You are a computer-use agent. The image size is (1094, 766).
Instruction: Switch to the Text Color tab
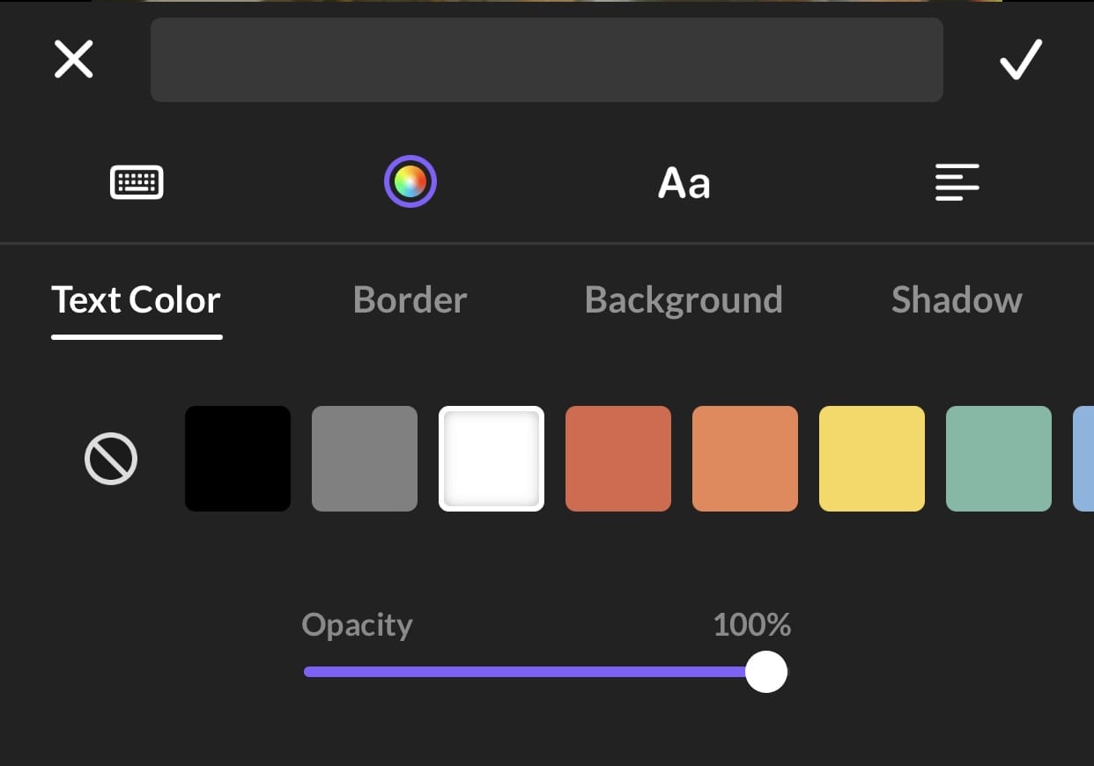point(137,300)
